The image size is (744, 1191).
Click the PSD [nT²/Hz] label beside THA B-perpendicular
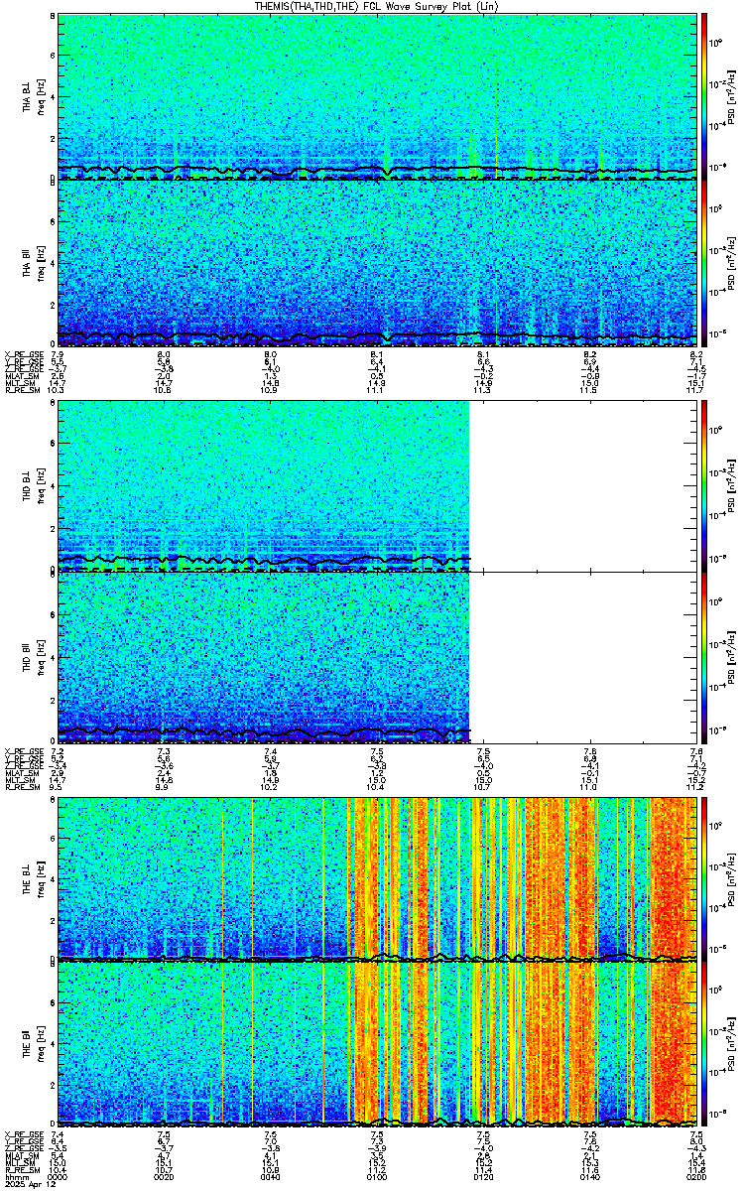pos(732,96)
